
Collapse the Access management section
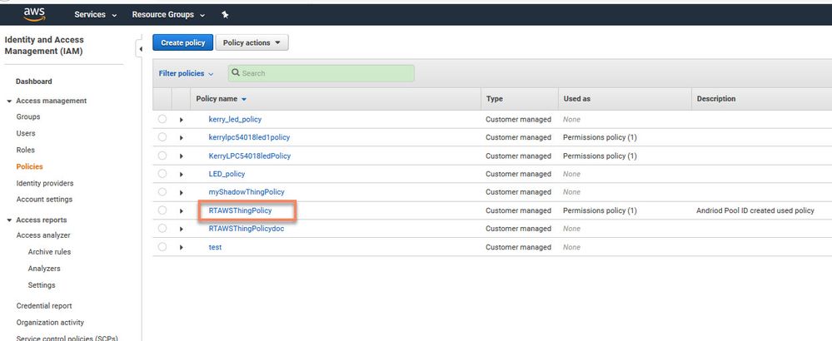9,101
